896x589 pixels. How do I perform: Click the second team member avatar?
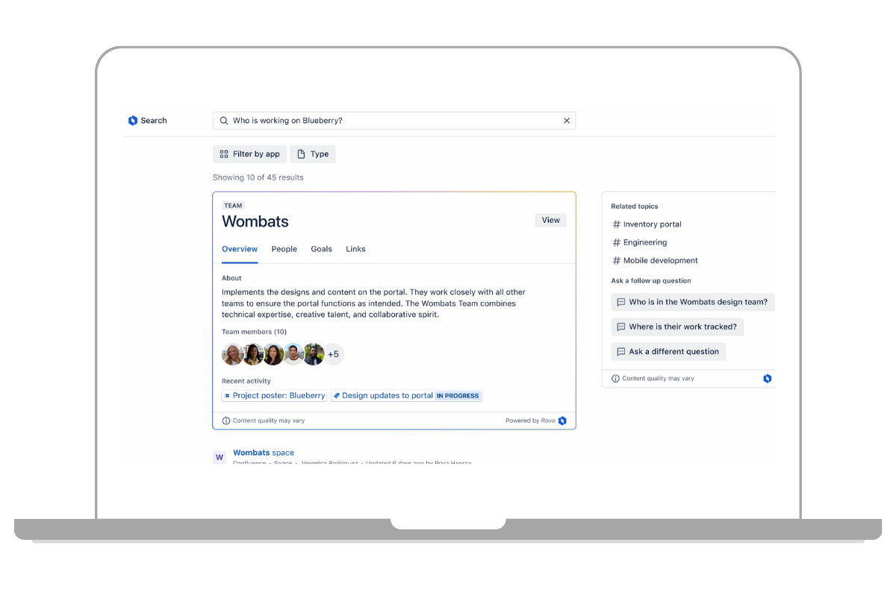coord(253,354)
